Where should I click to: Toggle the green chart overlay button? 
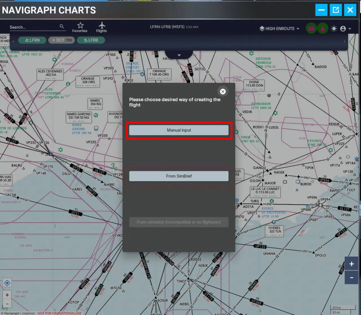(311, 28)
